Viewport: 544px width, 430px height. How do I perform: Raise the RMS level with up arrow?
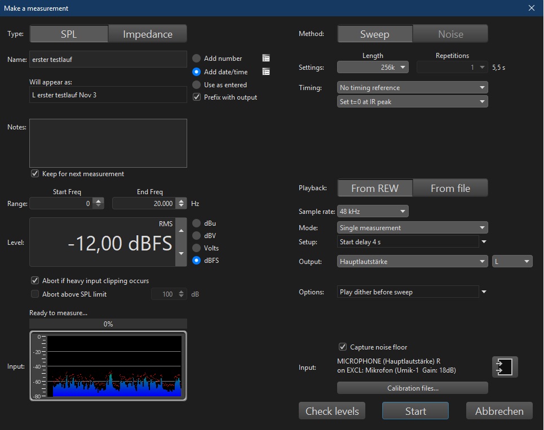[x=181, y=231]
